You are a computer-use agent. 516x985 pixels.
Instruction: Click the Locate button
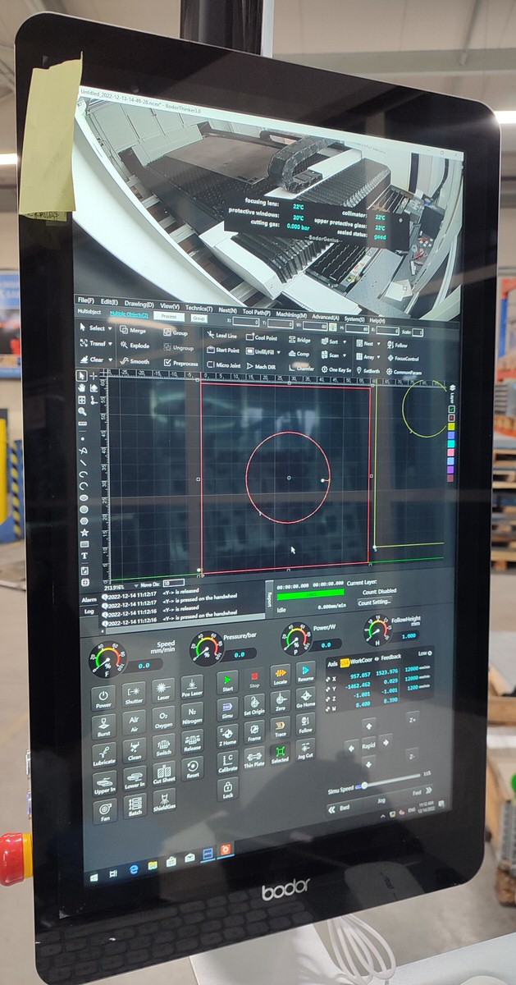pos(281,676)
